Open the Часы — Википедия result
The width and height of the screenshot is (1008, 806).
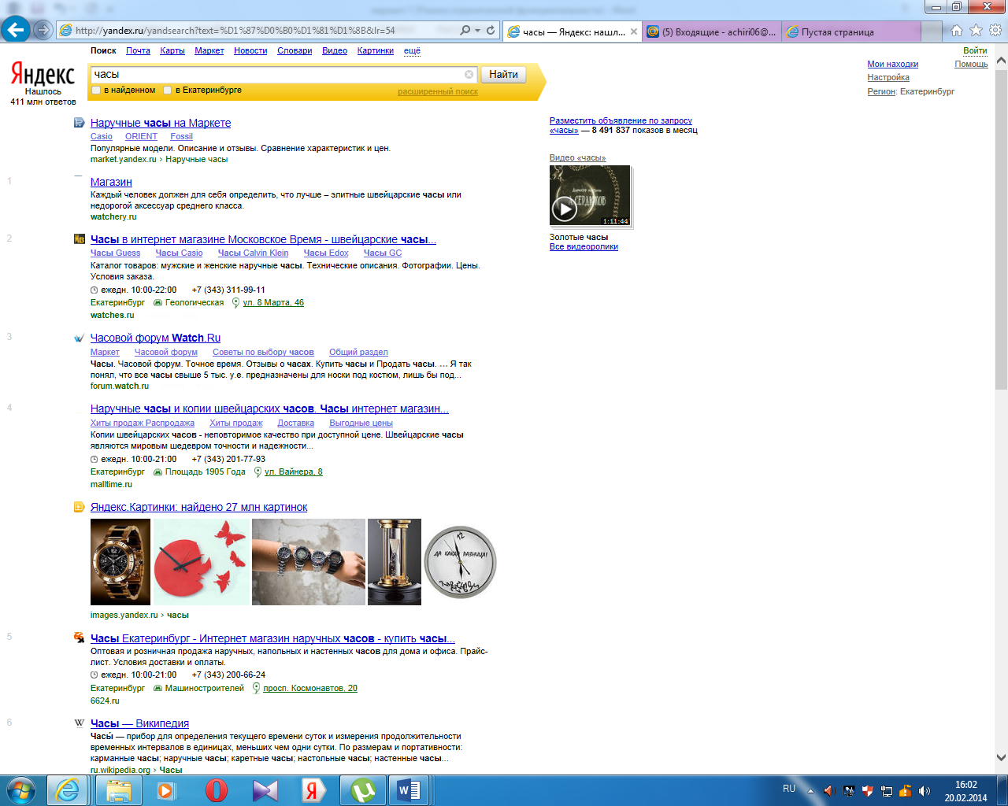(139, 723)
